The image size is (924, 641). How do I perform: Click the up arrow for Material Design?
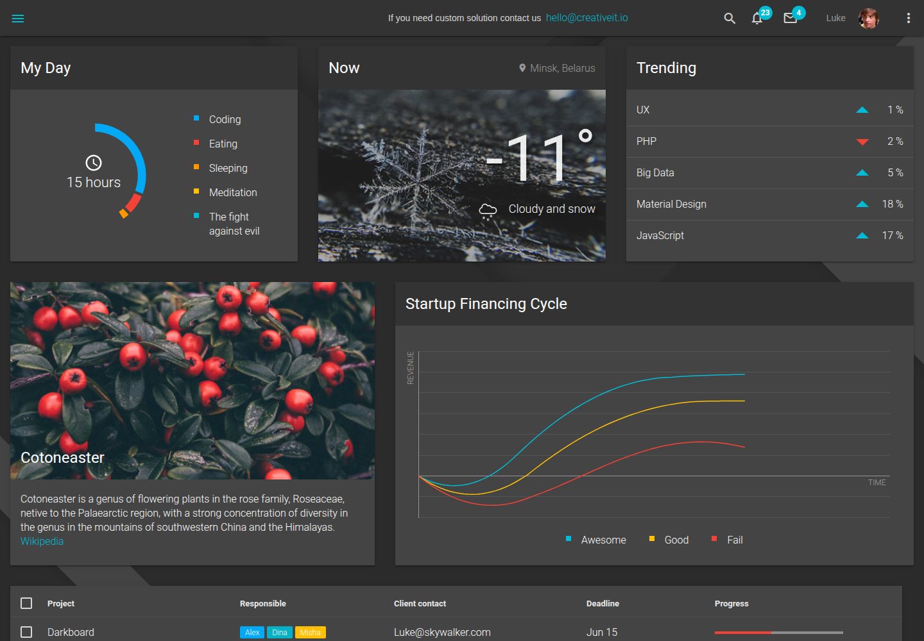pos(862,204)
